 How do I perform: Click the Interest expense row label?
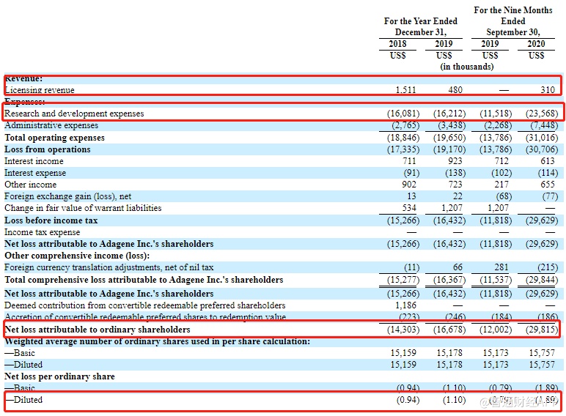[35, 173]
